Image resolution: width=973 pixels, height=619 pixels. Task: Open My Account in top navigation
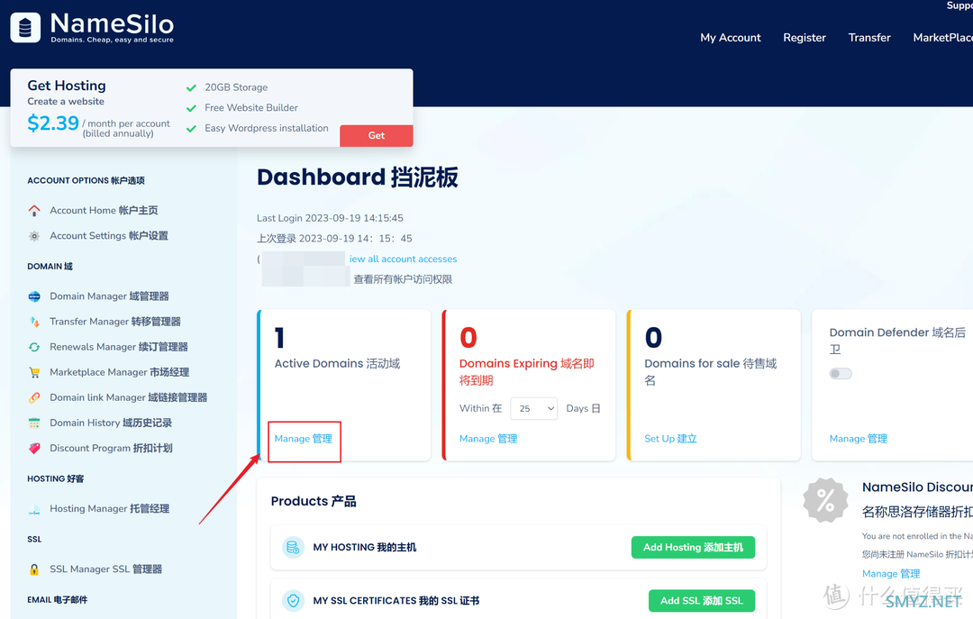[x=731, y=38]
